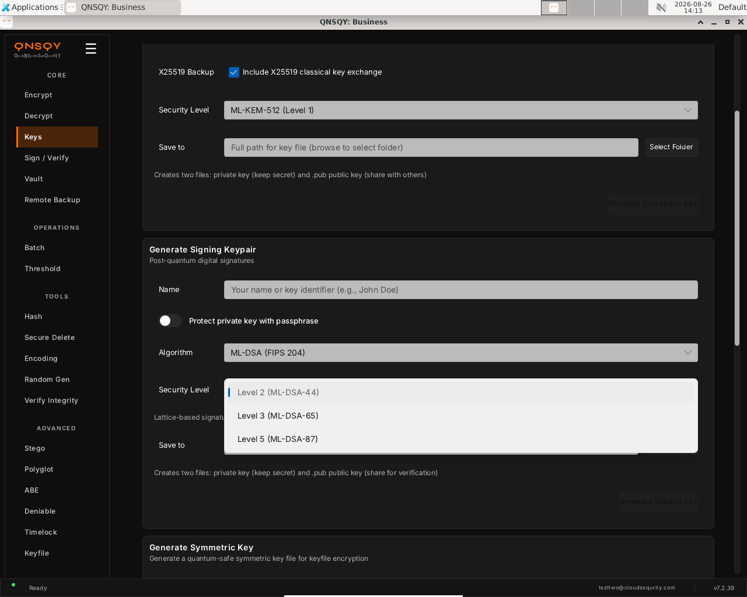Open the Hash tool
747x597 pixels.
(57, 317)
